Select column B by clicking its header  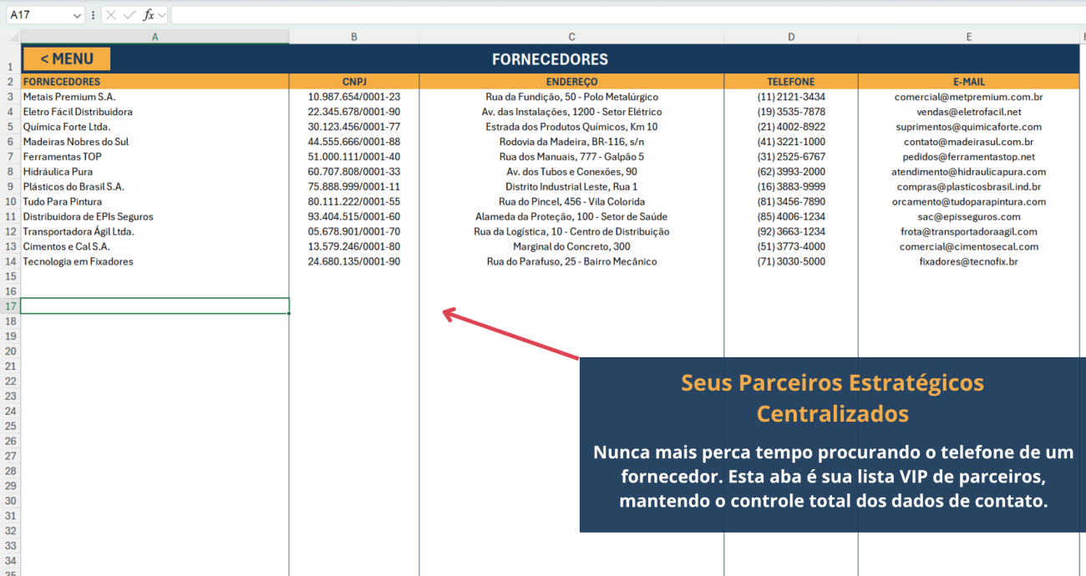tap(353, 36)
